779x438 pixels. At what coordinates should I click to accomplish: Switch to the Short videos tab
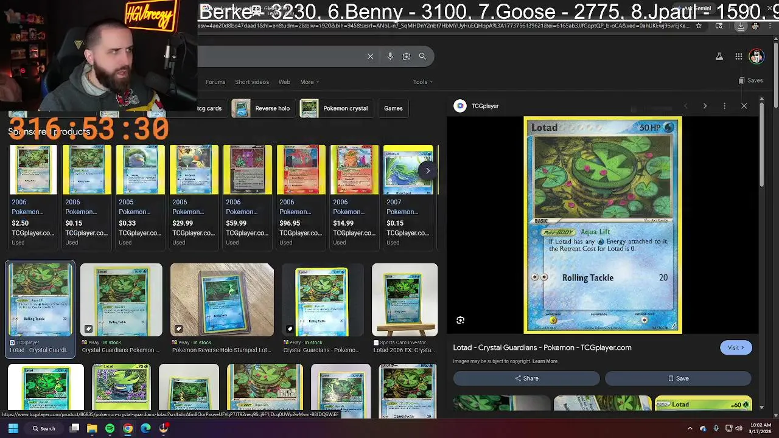pos(251,82)
